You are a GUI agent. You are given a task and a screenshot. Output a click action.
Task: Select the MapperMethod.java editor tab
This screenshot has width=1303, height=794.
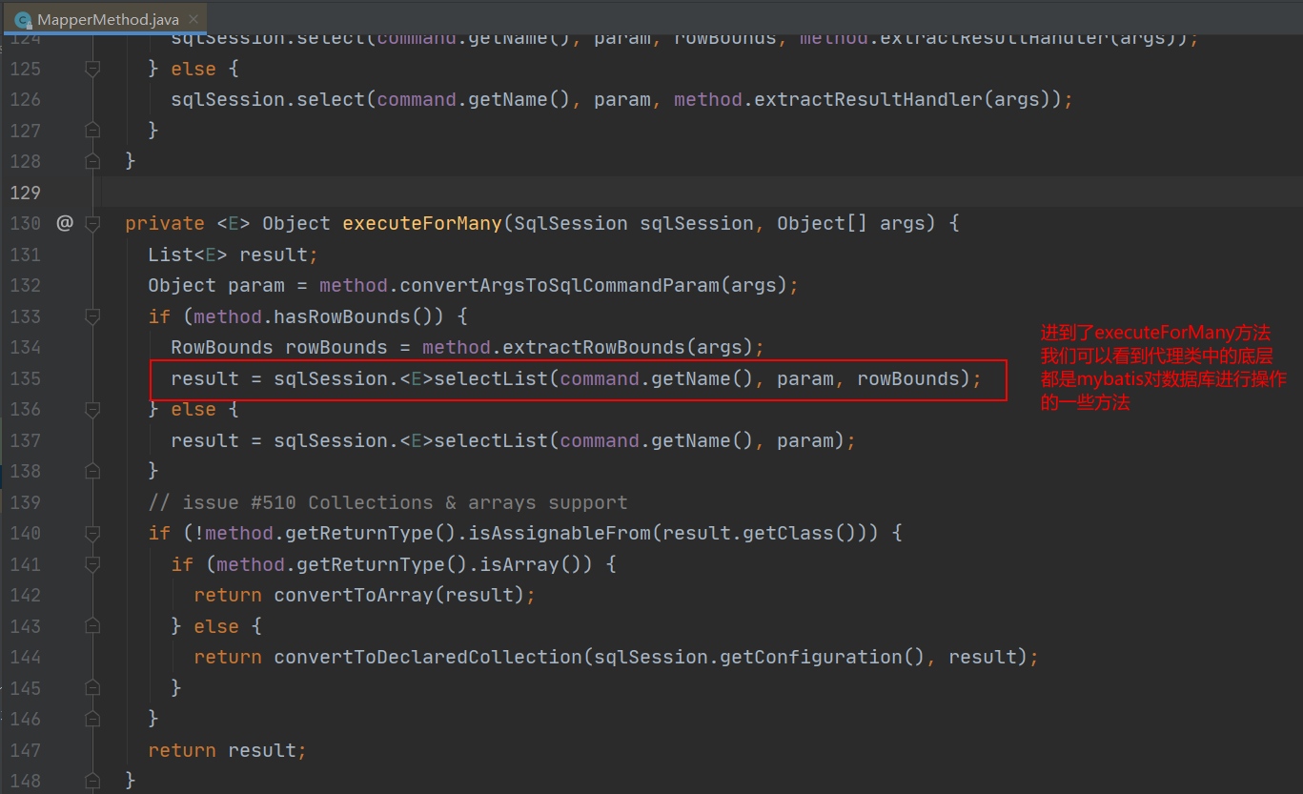(x=104, y=19)
